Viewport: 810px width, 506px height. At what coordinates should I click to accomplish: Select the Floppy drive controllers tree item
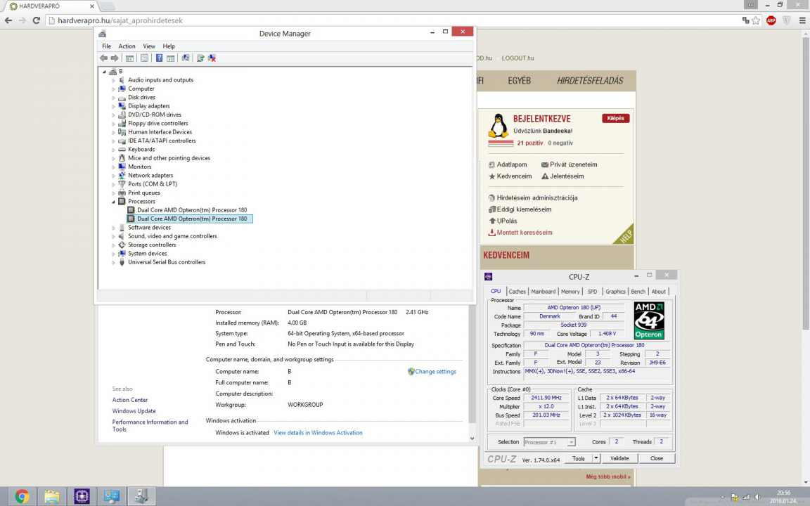coord(157,124)
